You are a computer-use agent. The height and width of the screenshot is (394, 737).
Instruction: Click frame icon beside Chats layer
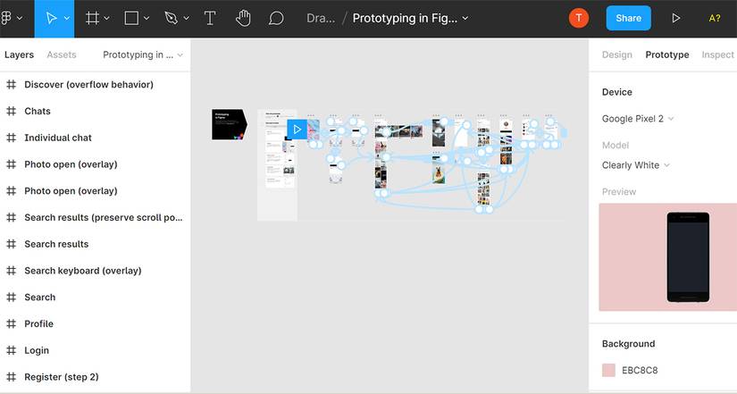pos(12,111)
